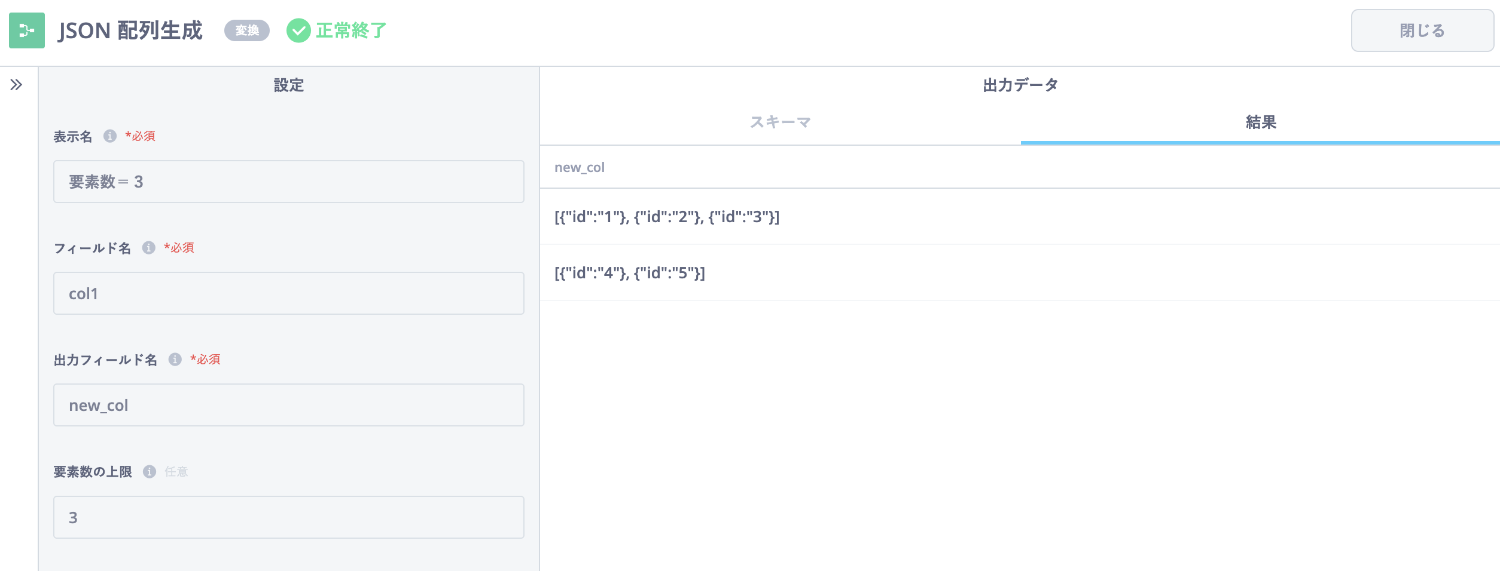The width and height of the screenshot is (1500, 571).
Task: Click the 表示名 input field
Action: (x=288, y=182)
